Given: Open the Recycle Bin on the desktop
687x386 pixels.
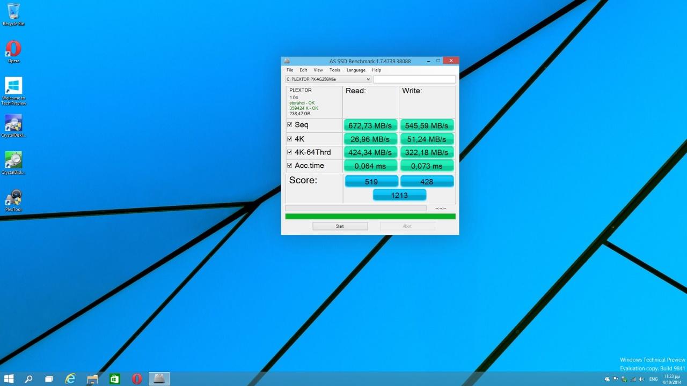Looking at the screenshot, I should click(13, 12).
